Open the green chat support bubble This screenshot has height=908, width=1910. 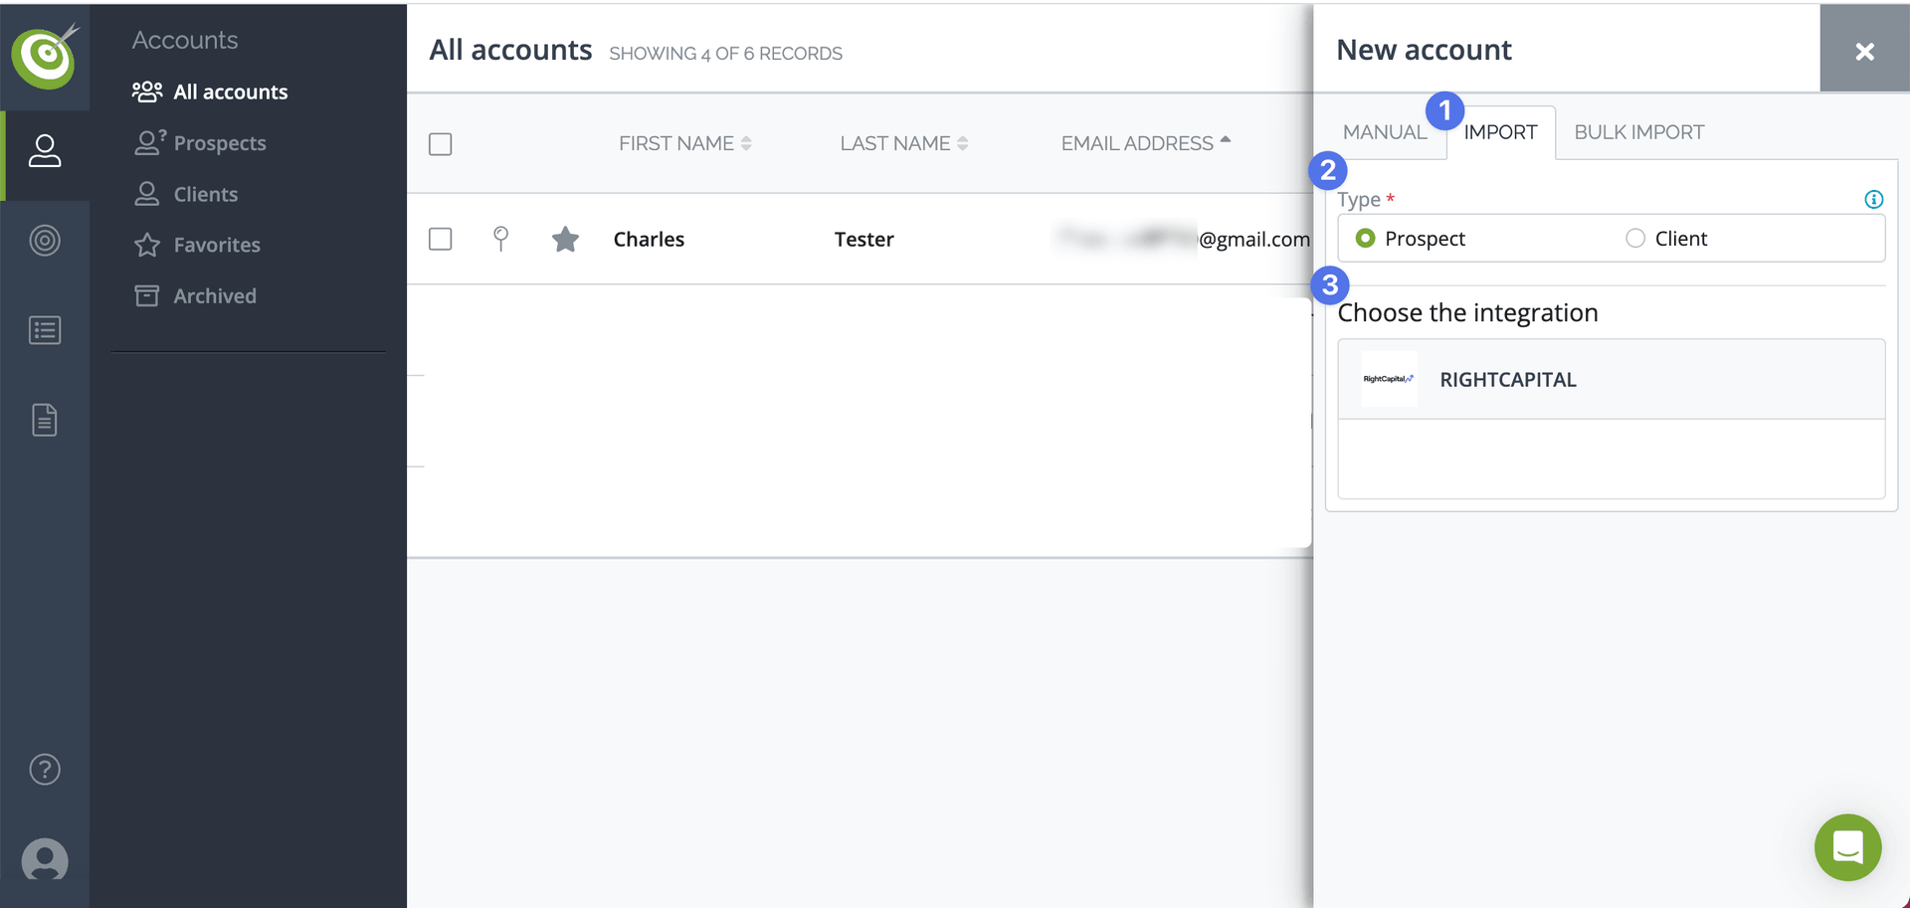click(1847, 847)
